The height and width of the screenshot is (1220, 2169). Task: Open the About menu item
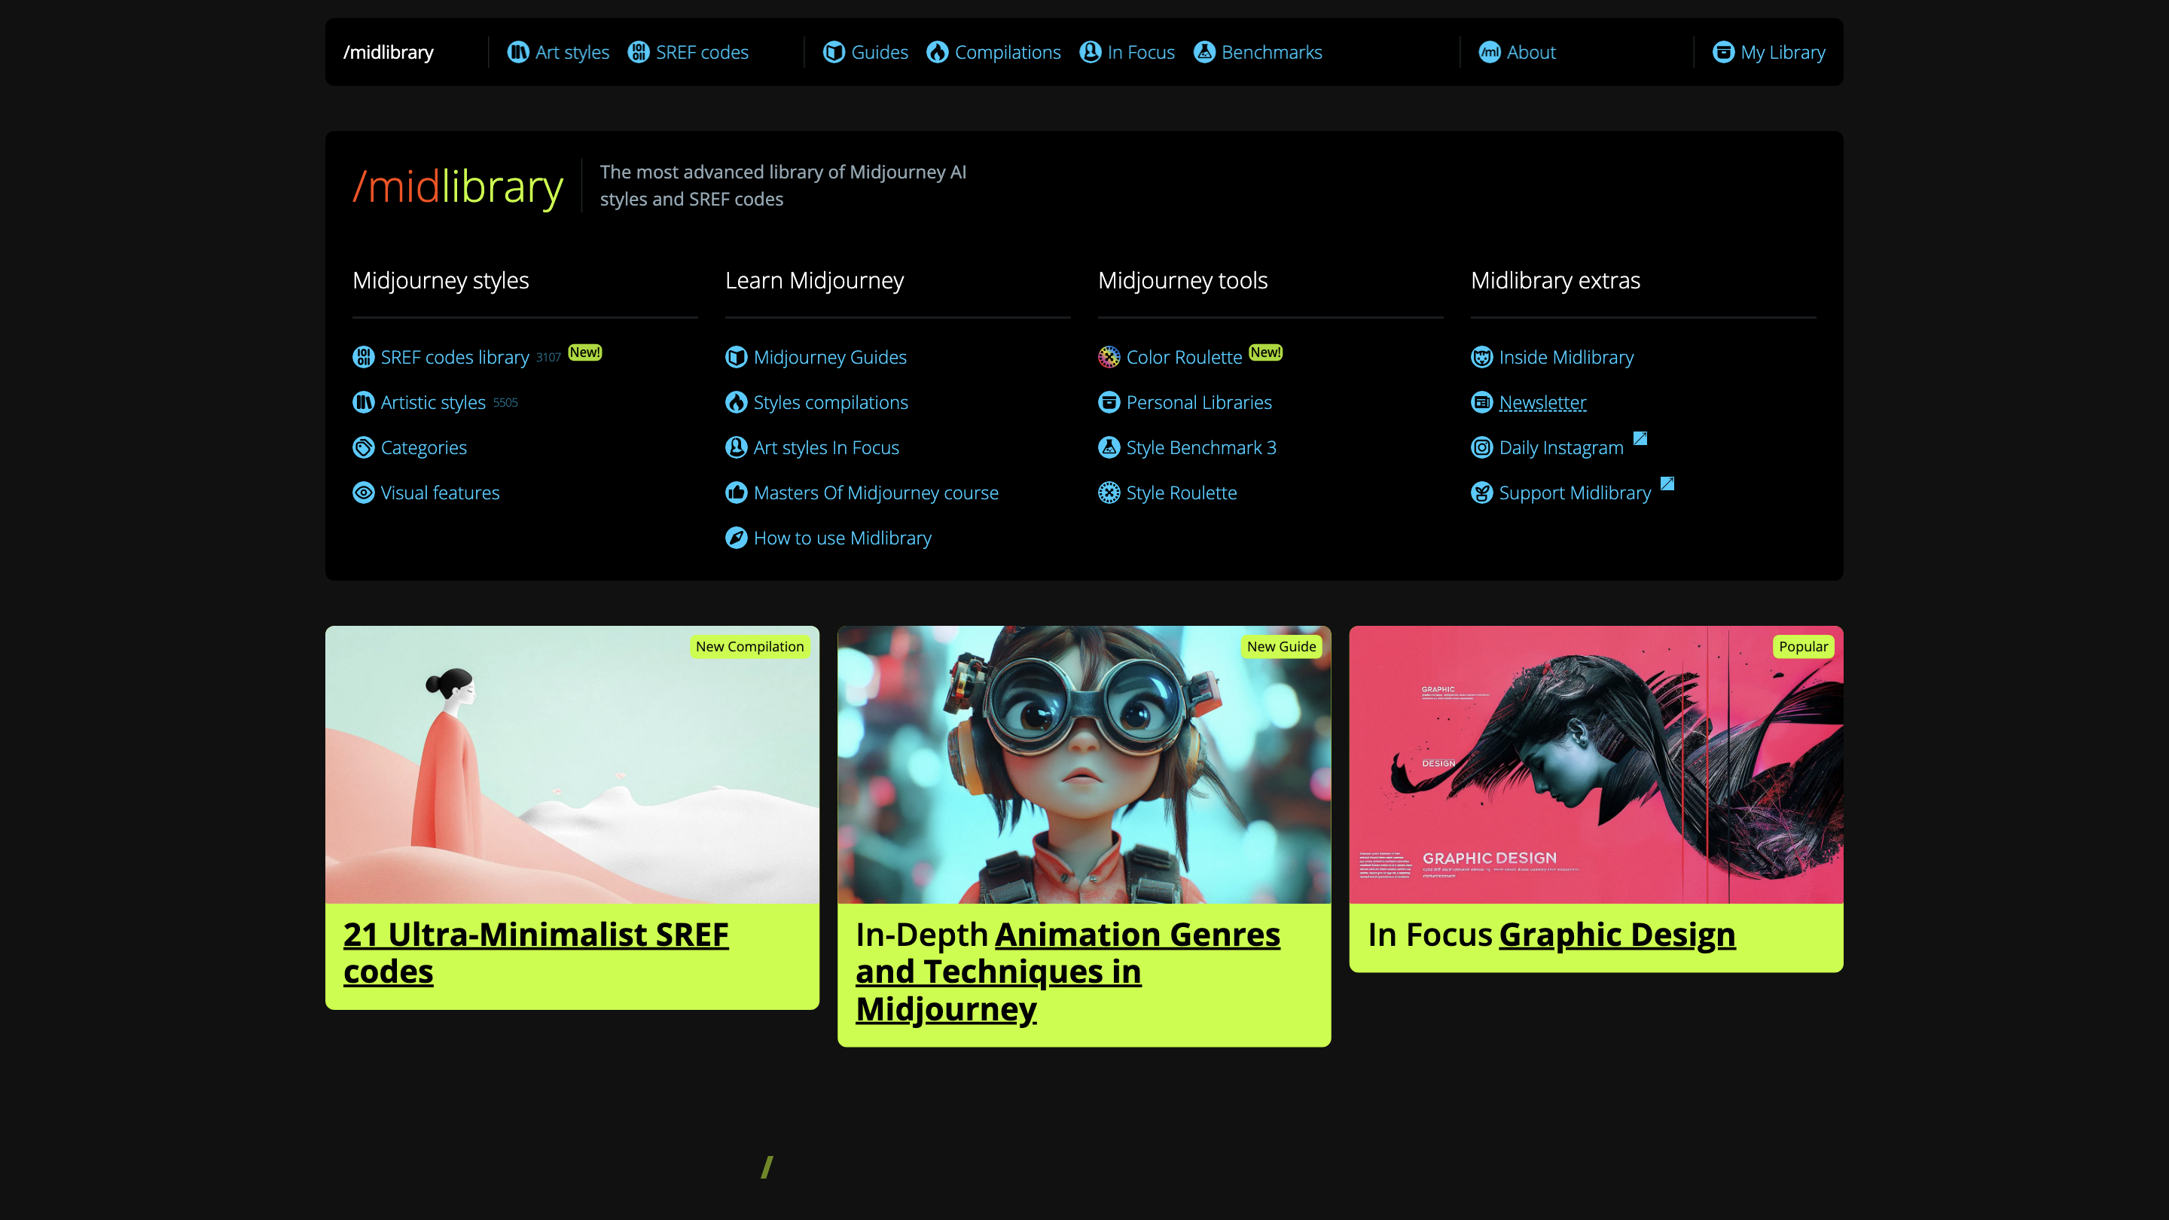[1530, 51]
